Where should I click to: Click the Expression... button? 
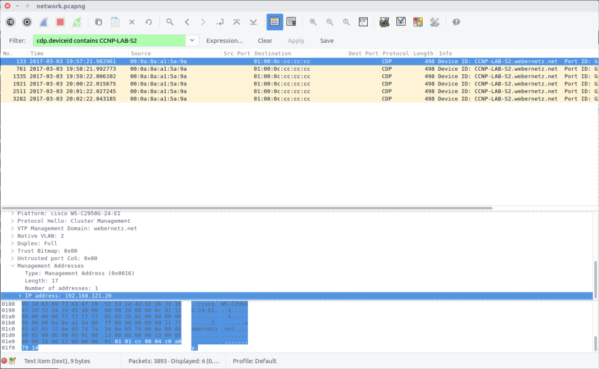coord(224,41)
